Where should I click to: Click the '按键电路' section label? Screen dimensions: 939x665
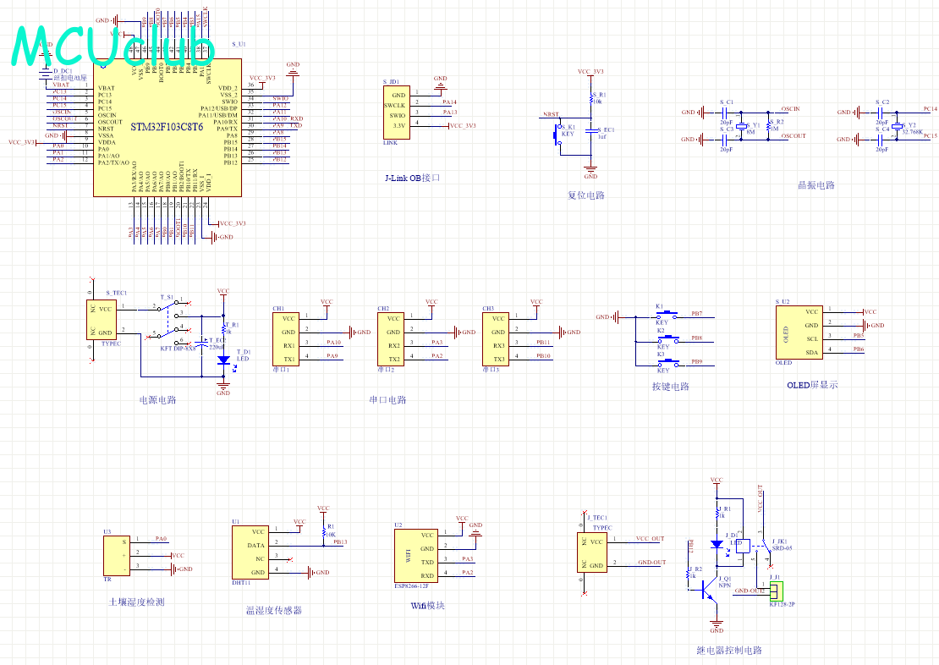(671, 387)
